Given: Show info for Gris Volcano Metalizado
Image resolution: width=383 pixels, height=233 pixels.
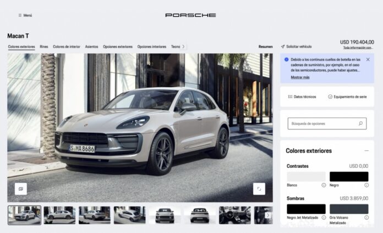Looking at the screenshot, I should tap(366, 218).
